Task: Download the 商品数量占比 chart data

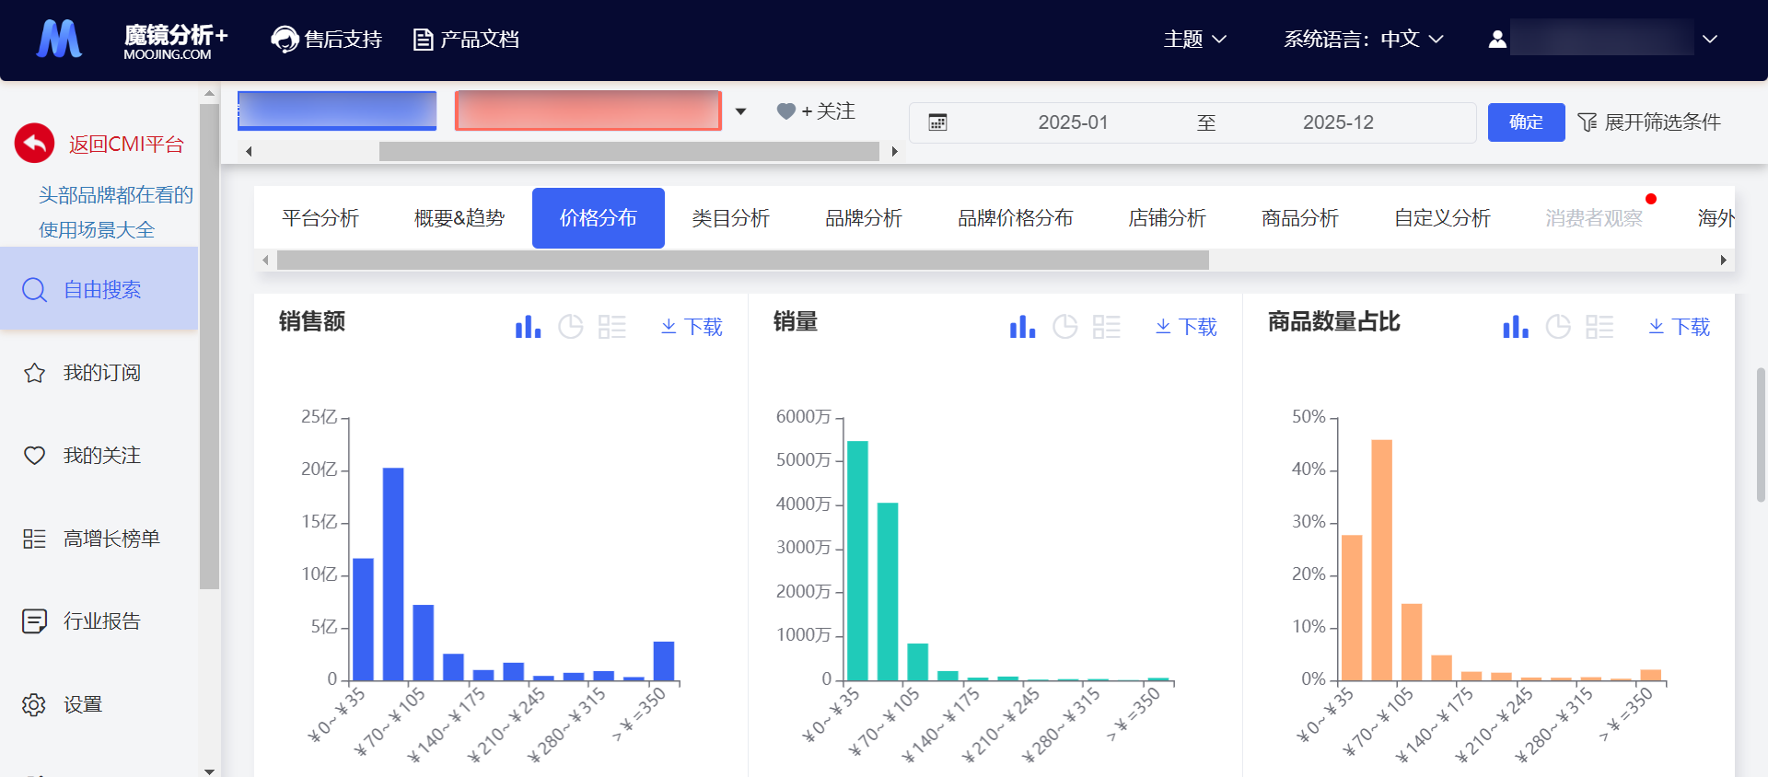Action: point(1679,327)
